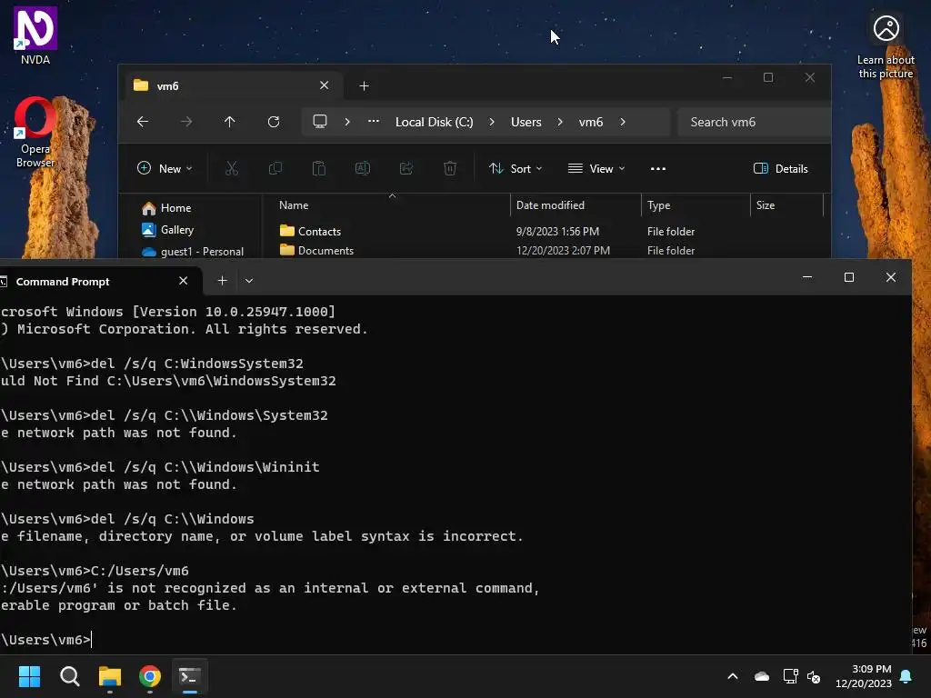Viewport: 931px width, 698px height.
Task: Select Home in the navigation pane
Action: point(167,208)
